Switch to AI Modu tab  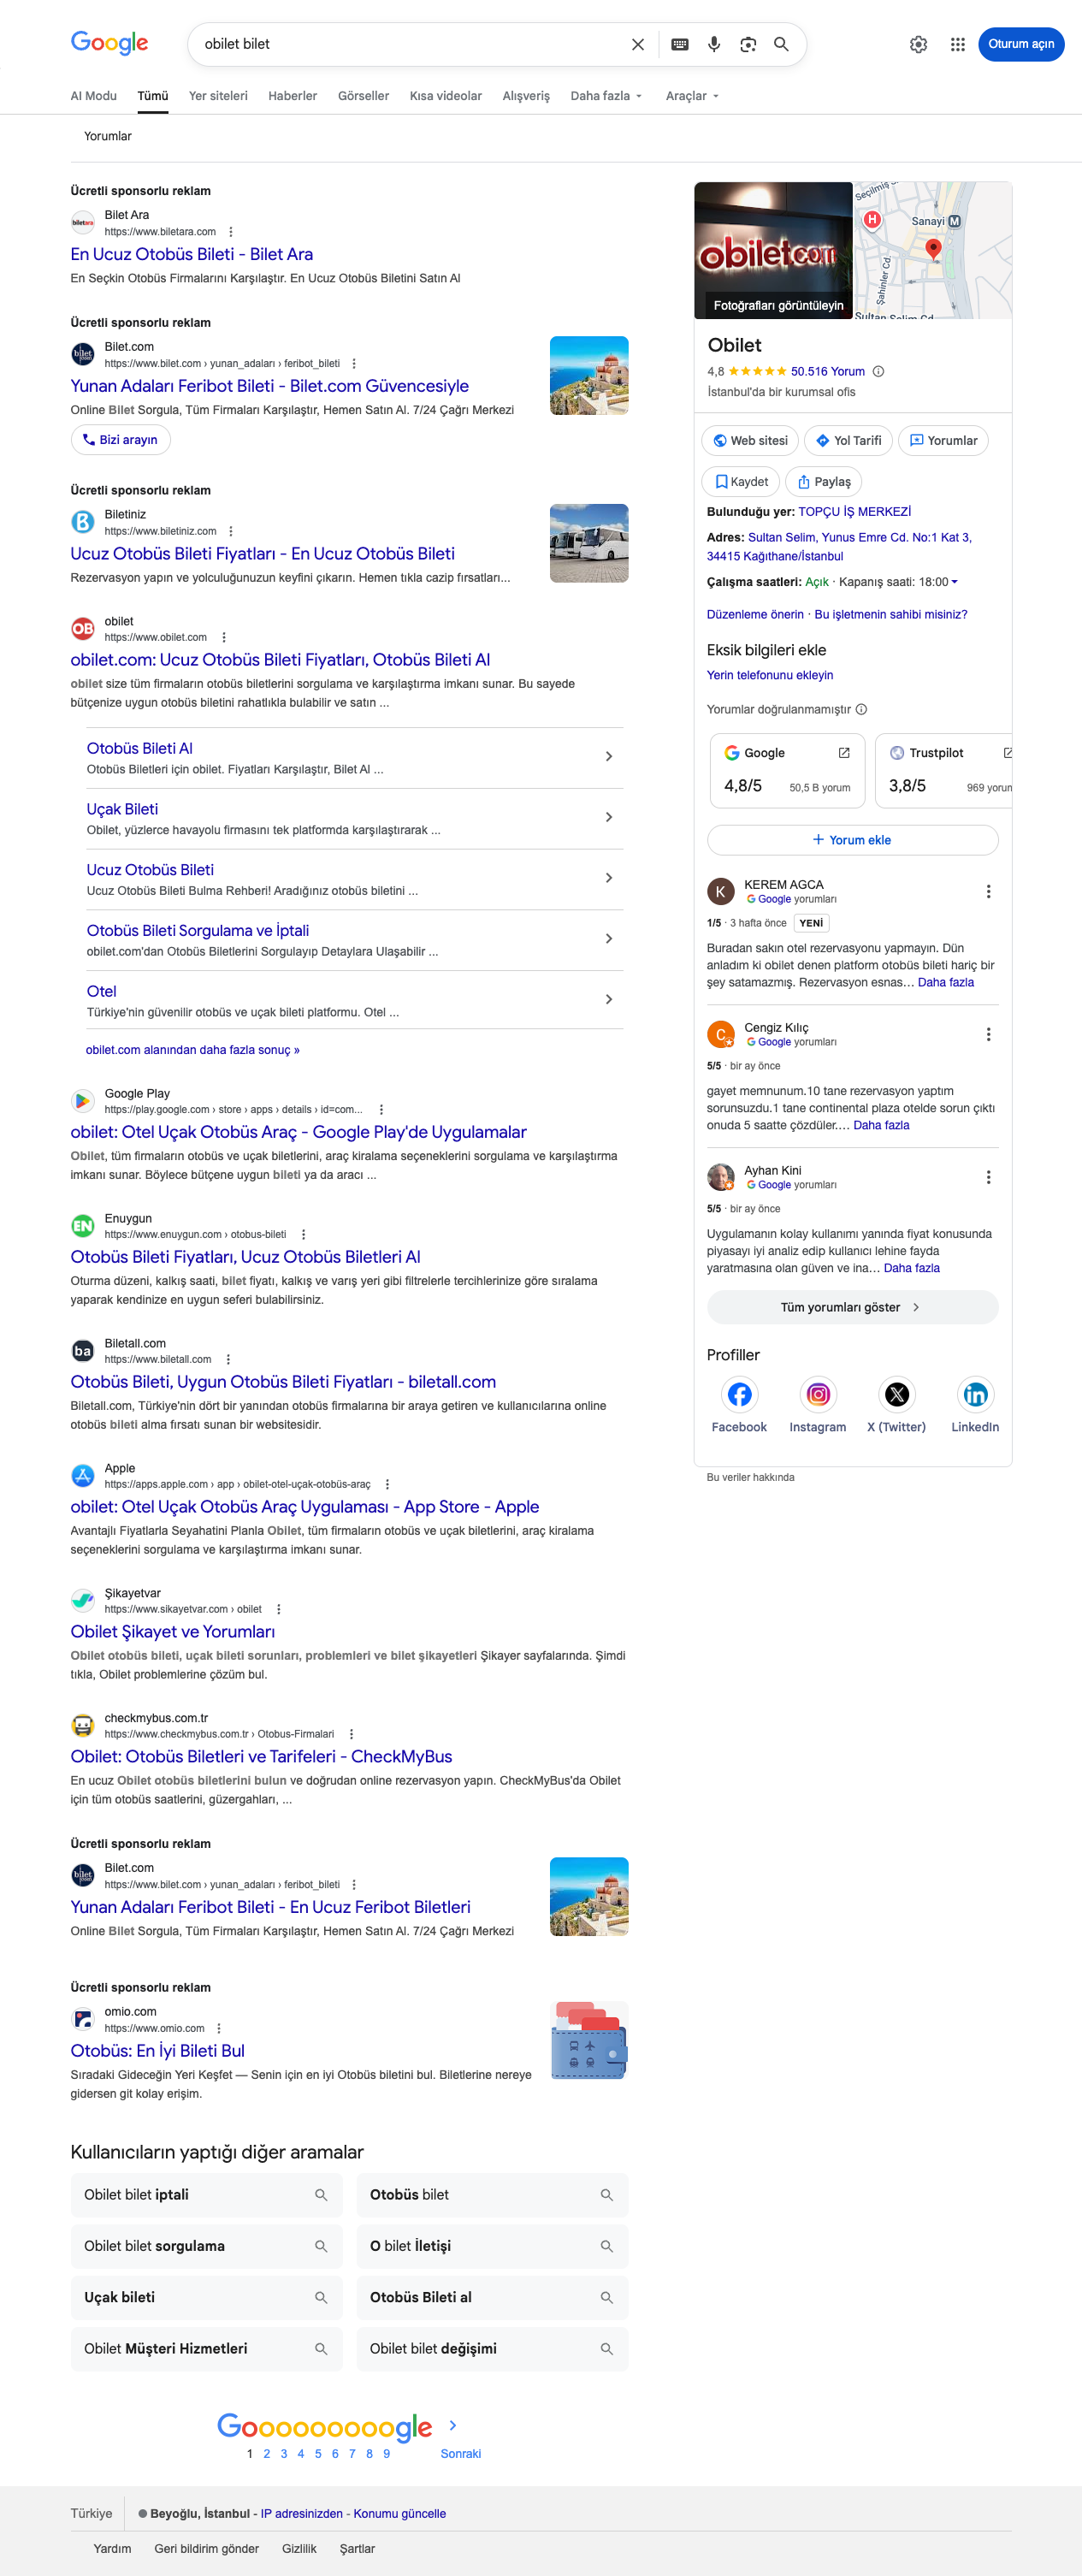pos(93,96)
